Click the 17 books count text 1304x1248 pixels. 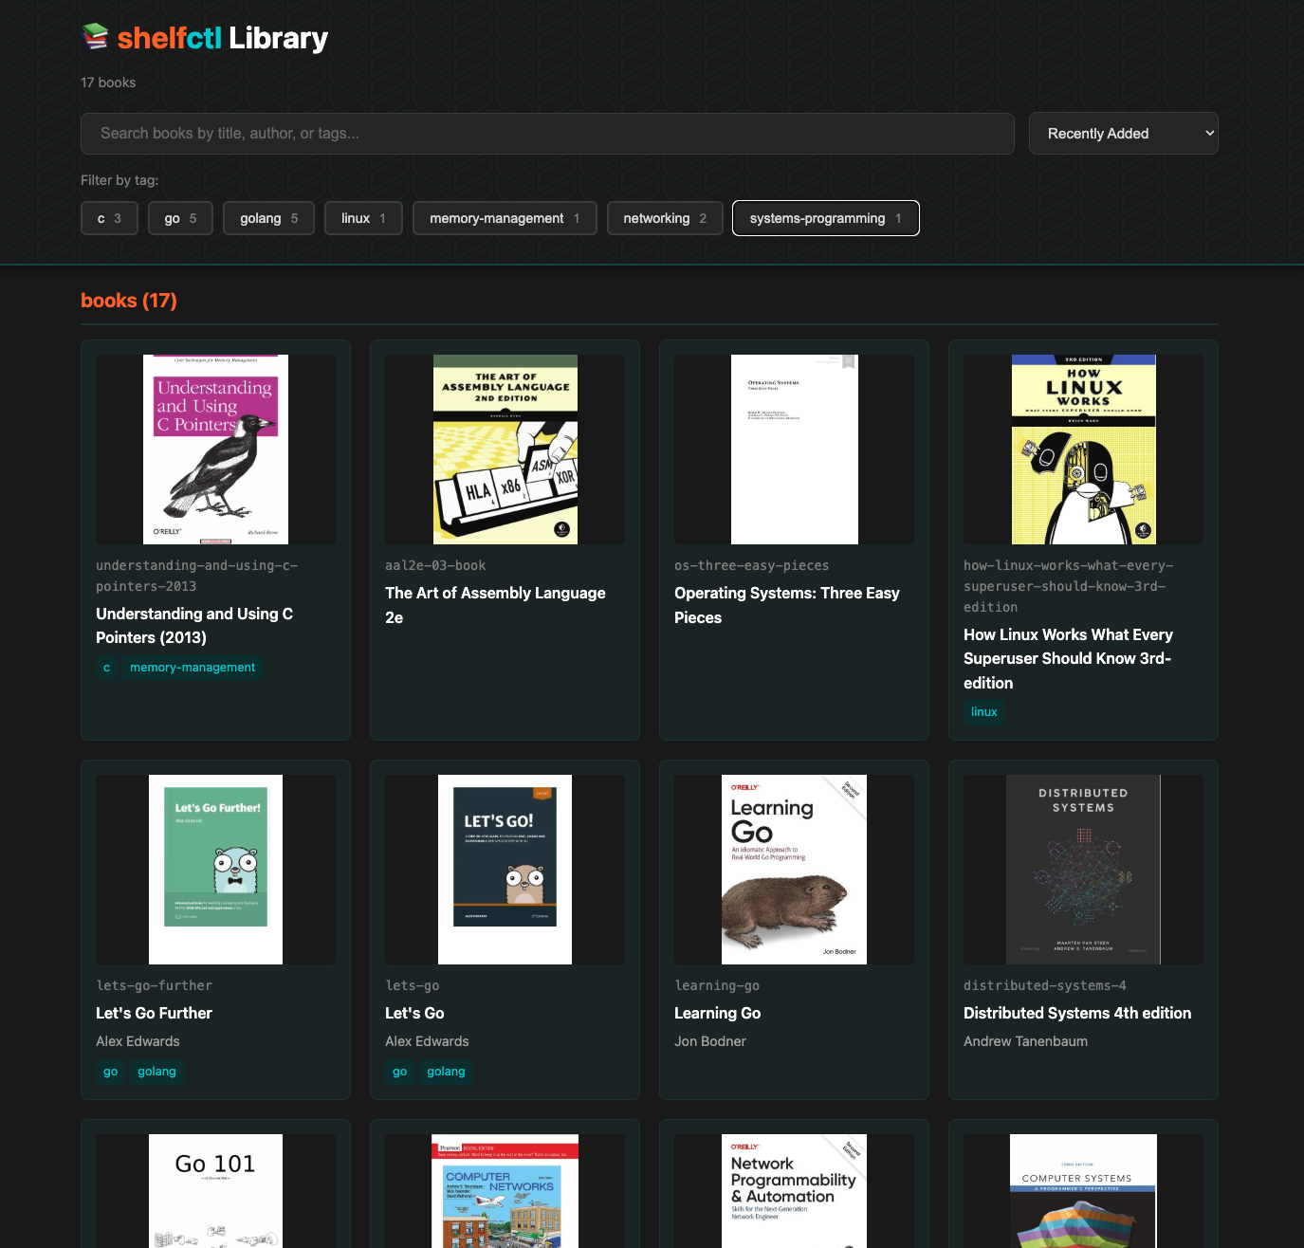click(108, 83)
